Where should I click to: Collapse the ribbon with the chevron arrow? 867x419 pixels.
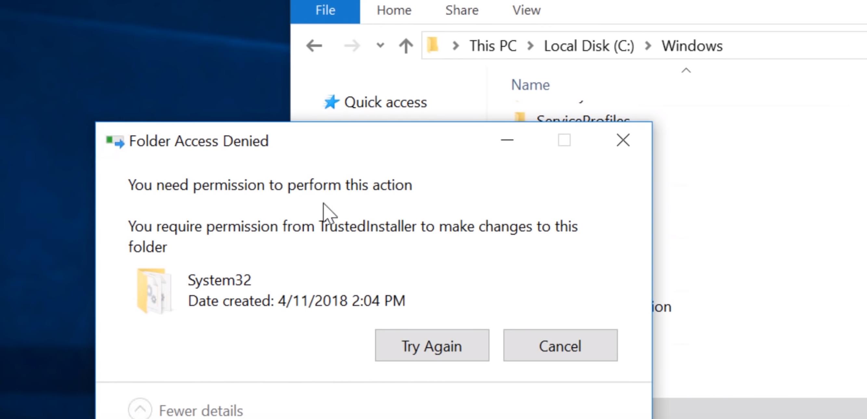click(x=686, y=70)
